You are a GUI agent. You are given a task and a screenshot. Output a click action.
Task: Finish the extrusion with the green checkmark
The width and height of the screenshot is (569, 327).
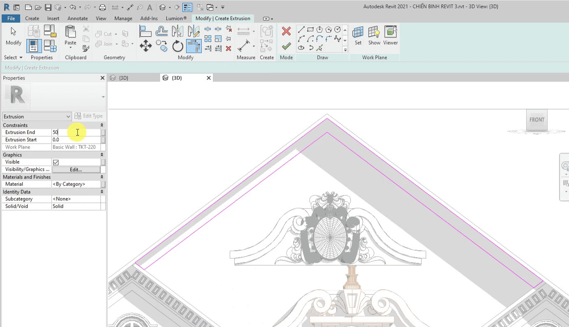click(287, 46)
